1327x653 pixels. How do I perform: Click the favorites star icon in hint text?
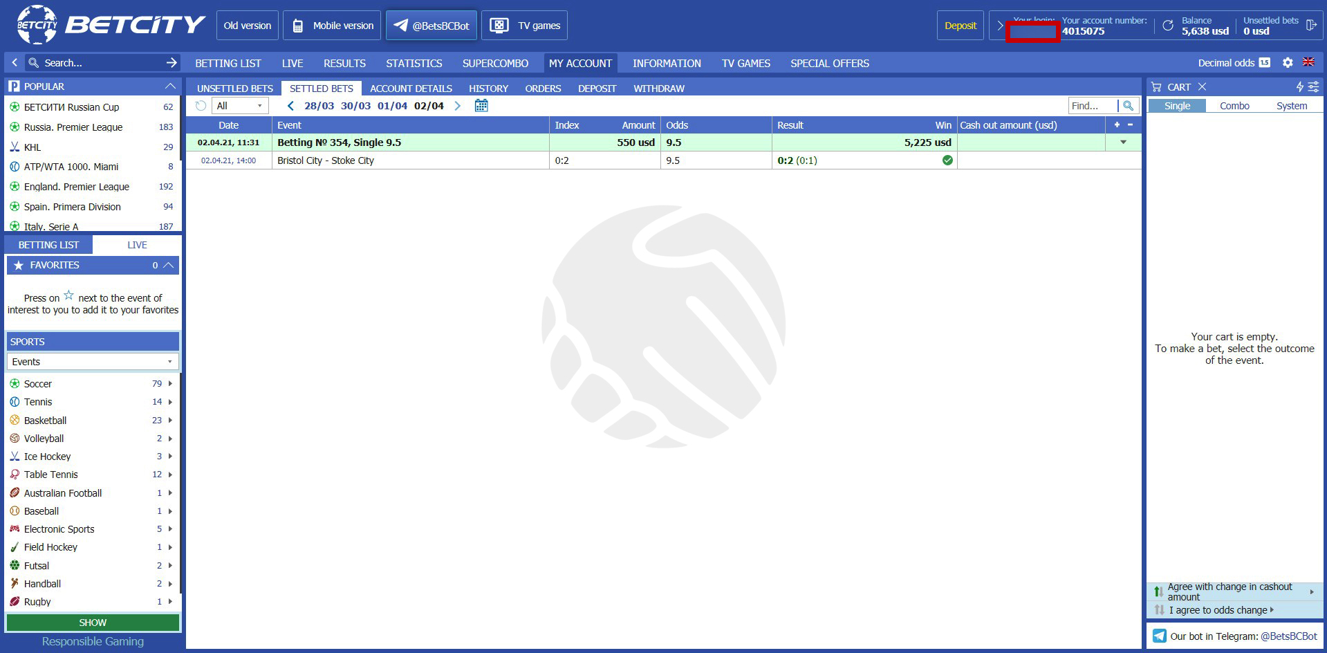[68, 295]
